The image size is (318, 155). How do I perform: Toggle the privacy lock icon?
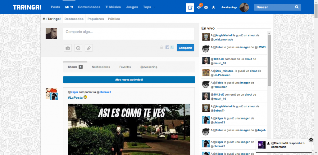(x=161, y=47)
